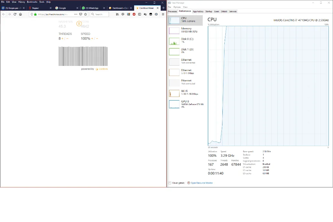Click the green padlock in address bar
333x222 pixels.
(x=35, y=14)
